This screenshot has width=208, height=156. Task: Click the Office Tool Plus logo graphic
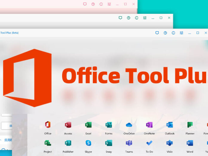pos(27,78)
